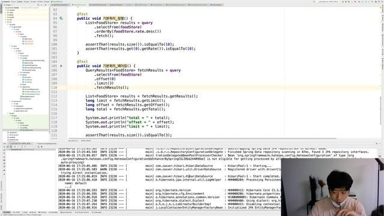The image size is (384, 216).
Task: Collapse the main folder in the project tree
Action: pos(8,25)
